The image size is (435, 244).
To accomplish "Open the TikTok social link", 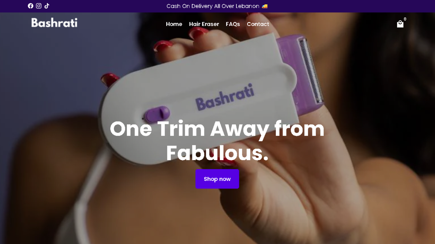I will (x=47, y=6).
